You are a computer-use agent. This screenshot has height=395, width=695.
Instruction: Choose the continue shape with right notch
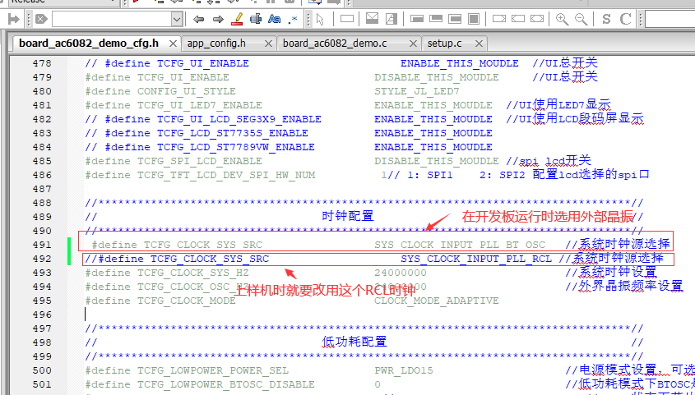tap(499, 19)
